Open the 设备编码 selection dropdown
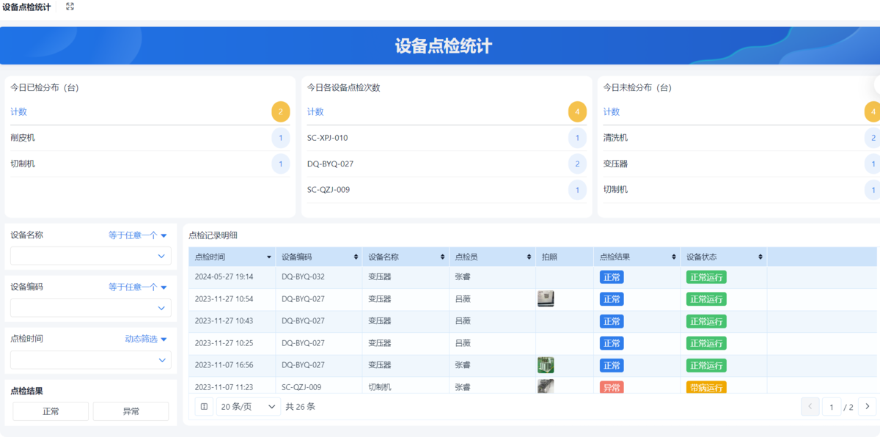Viewport: 880px width, 437px height. [x=91, y=308]
